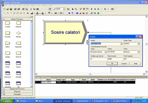148x103 pixels.
Task: Click the First Creation field showing 0.0
Action: tap(132, 59)
